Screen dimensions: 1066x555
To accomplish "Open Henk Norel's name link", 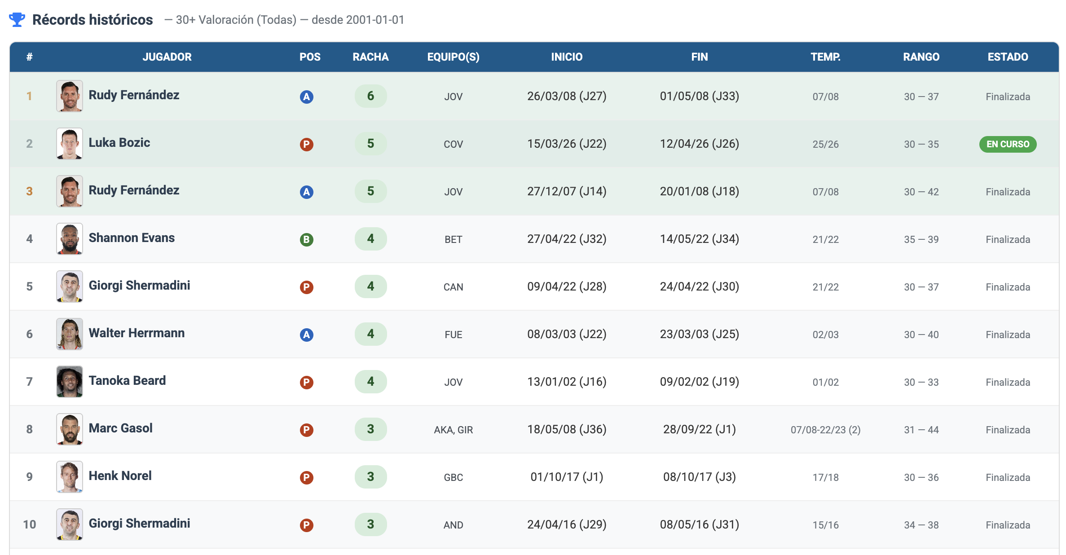I will 120,476.
